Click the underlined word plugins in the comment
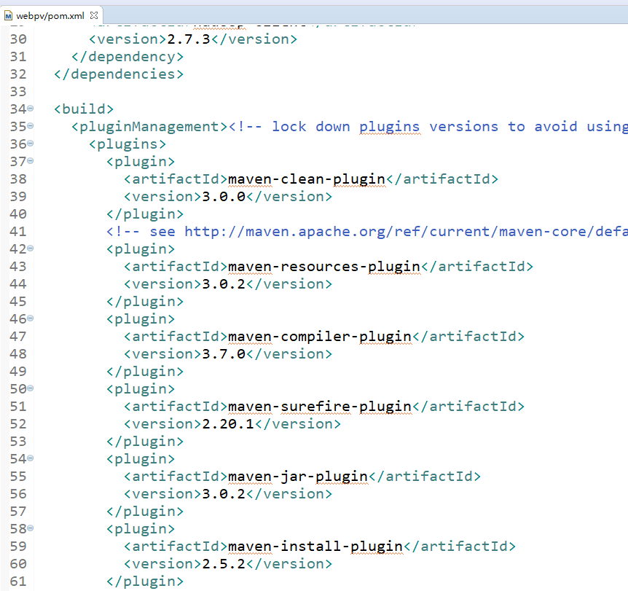Screen dimensions: 628x591 click(389, 126)
